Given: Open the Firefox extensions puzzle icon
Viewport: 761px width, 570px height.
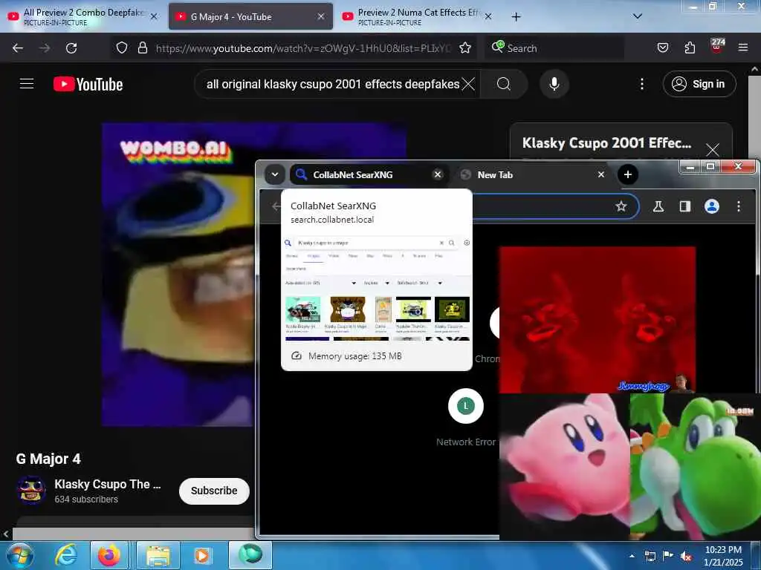Looking at the screenshot, I should (690, 47).
